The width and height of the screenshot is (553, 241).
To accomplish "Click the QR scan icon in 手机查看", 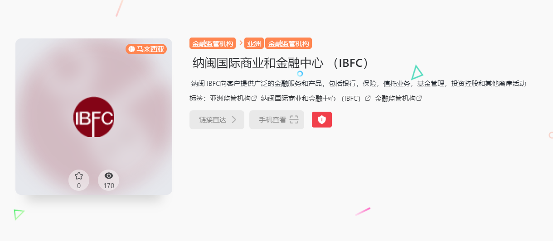I will (294, 120).
